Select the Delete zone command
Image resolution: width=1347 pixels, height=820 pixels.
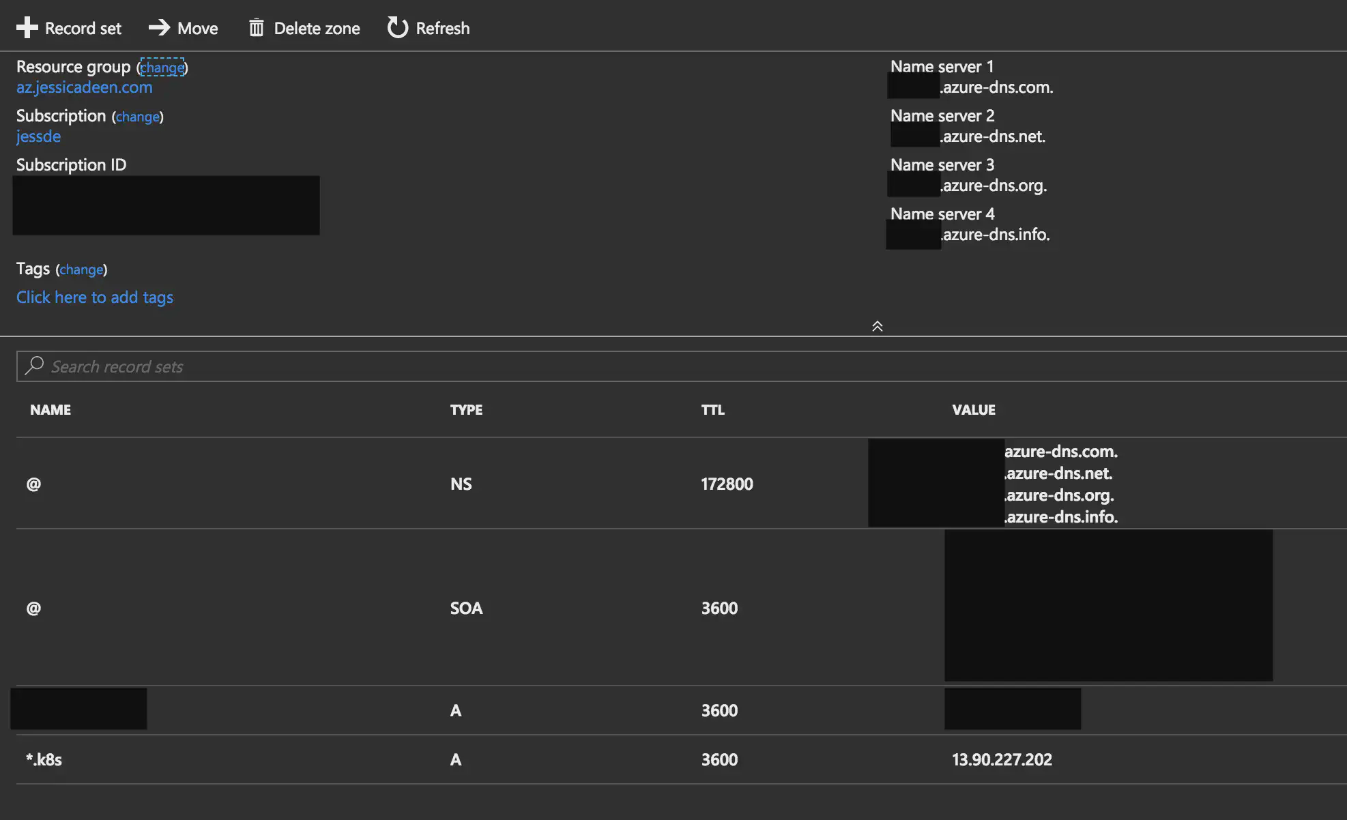[x=304, y=28]
